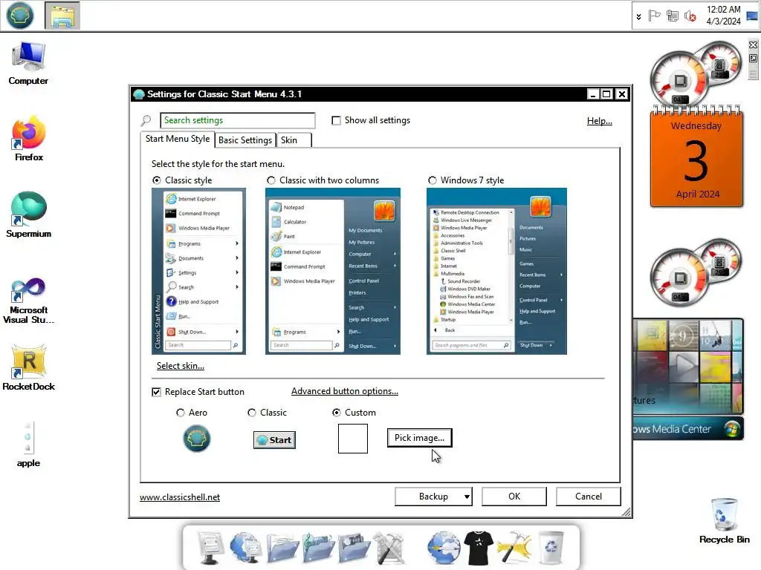
Task: Expand hidden tray icons chevron
Action: click(x=638, y=16)
